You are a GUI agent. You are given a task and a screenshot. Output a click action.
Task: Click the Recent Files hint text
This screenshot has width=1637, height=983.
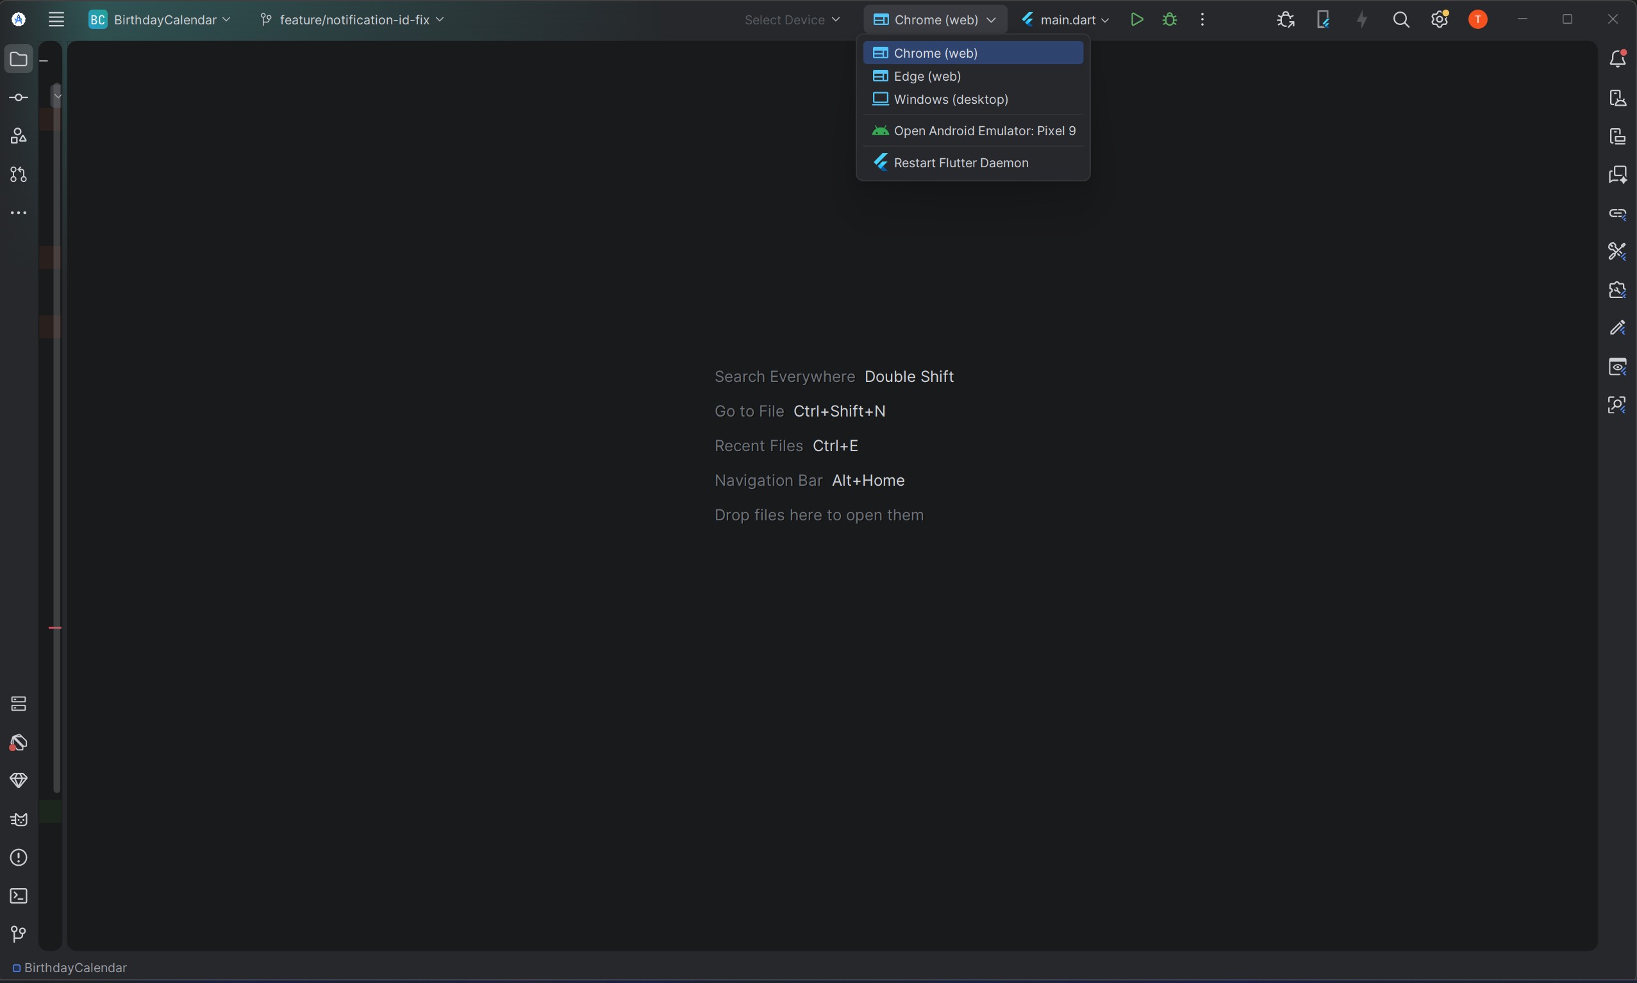(758, 445)
